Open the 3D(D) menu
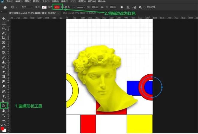 [73, 1]
